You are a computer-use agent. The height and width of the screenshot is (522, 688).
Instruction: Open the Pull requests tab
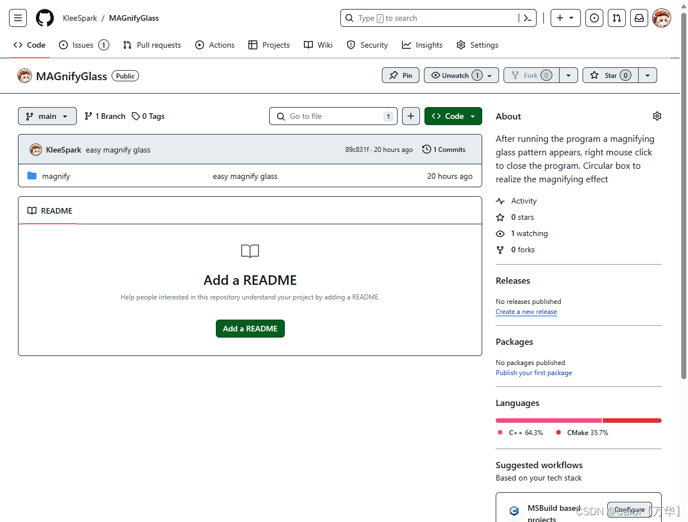coord(152,45)
